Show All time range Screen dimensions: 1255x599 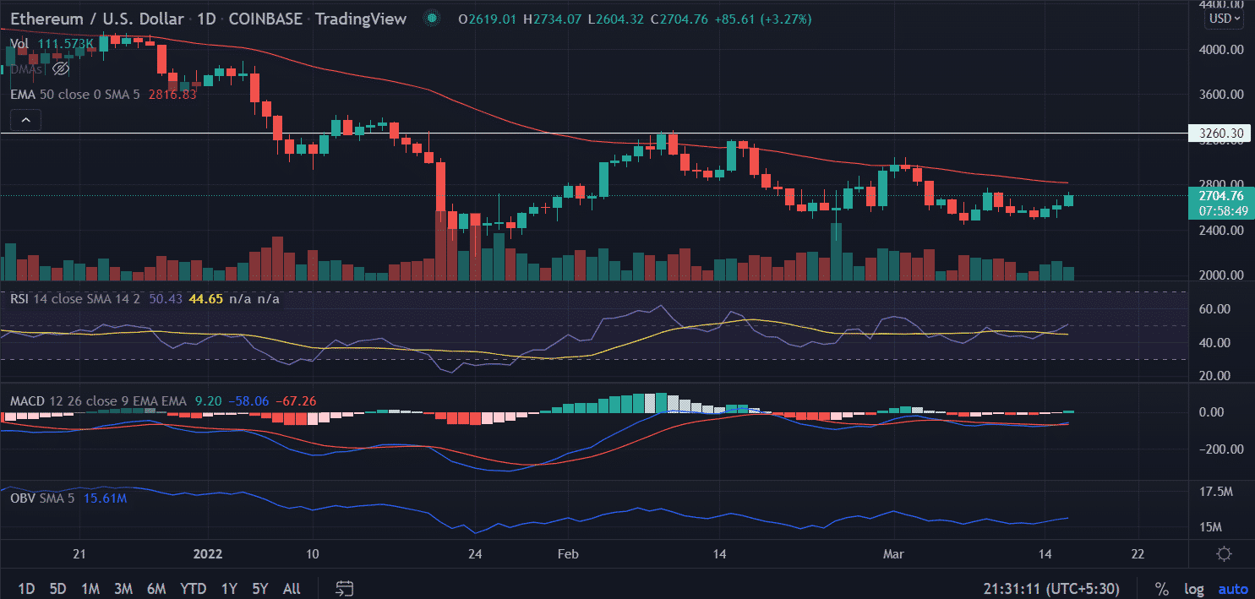click(292, 588)
